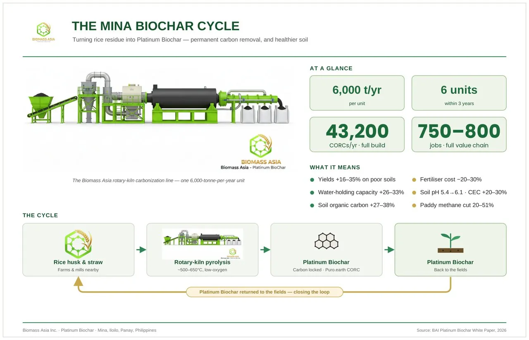
Task: Click the Rotary-kiln pyrolysis label
Action: tap(203, 262)
